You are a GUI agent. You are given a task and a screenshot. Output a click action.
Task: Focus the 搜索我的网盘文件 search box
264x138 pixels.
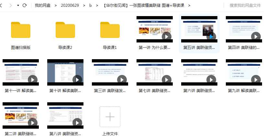pyautogui.click(x=245, y=5)
